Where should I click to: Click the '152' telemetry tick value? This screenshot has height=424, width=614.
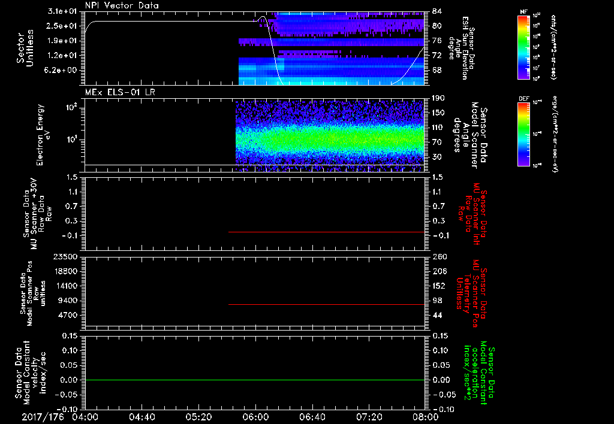[x=440, y=286]
